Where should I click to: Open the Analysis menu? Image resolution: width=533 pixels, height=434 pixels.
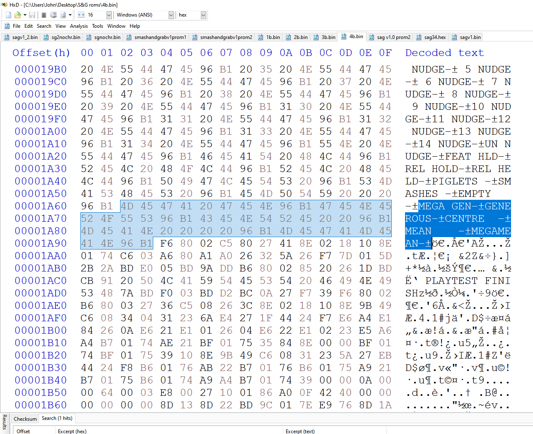(x=79, y=26)
